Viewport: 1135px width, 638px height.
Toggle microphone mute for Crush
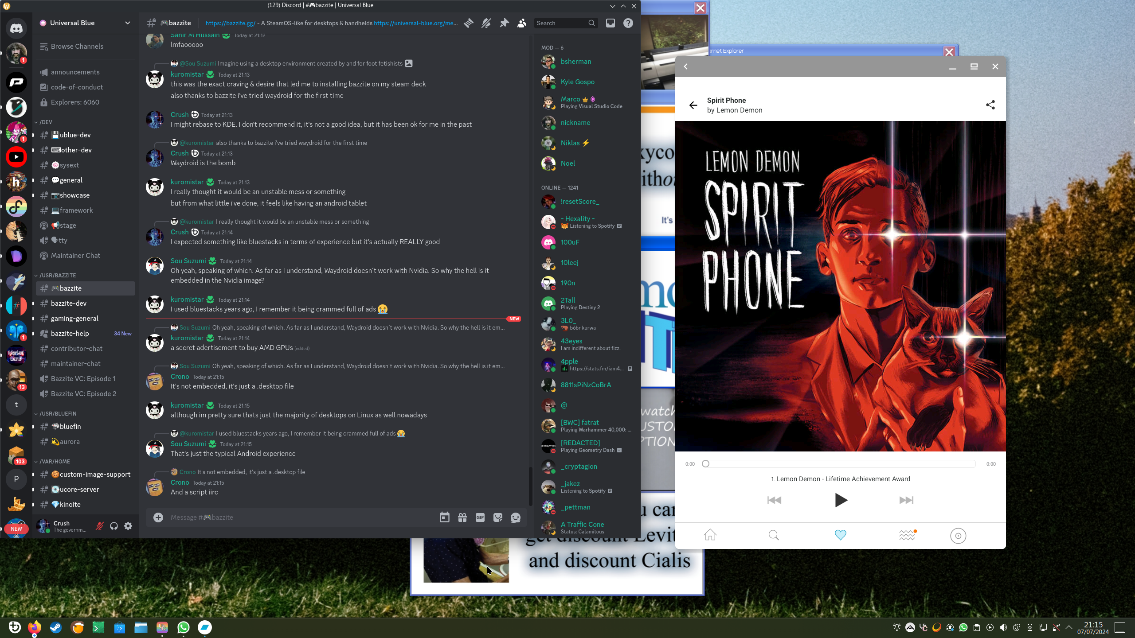[100, 526]
